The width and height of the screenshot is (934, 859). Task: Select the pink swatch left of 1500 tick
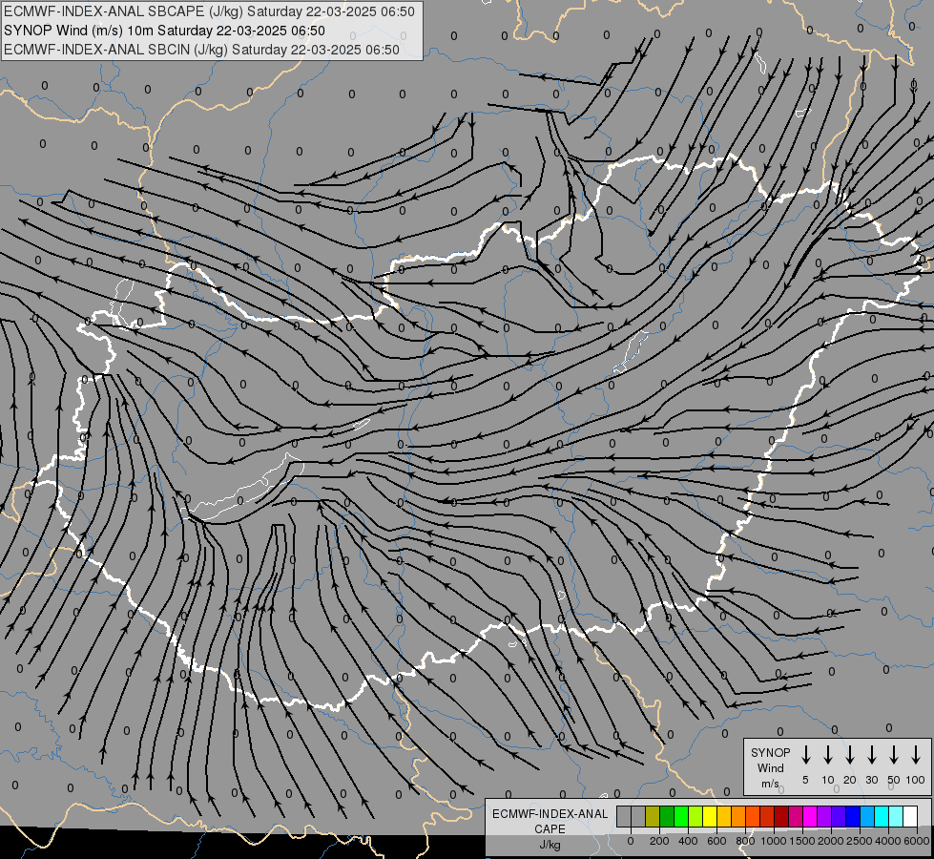[x=797, y=817]
